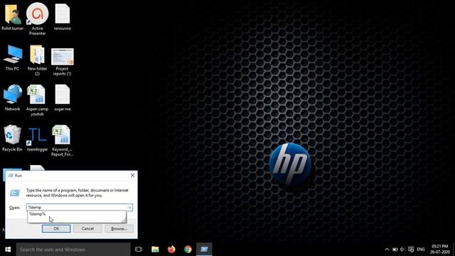
Task: Open the Windows Start menu
Action: [8, 250]
